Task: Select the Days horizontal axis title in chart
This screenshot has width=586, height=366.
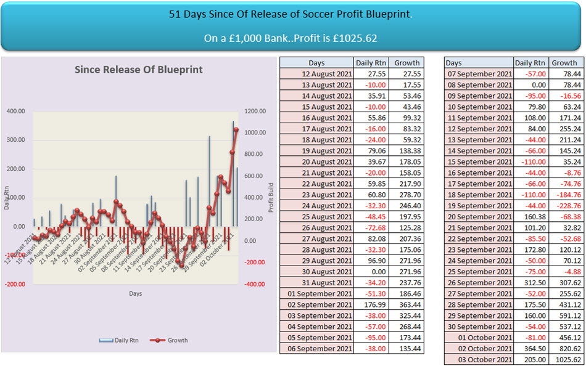Action: tap(136, 294)
